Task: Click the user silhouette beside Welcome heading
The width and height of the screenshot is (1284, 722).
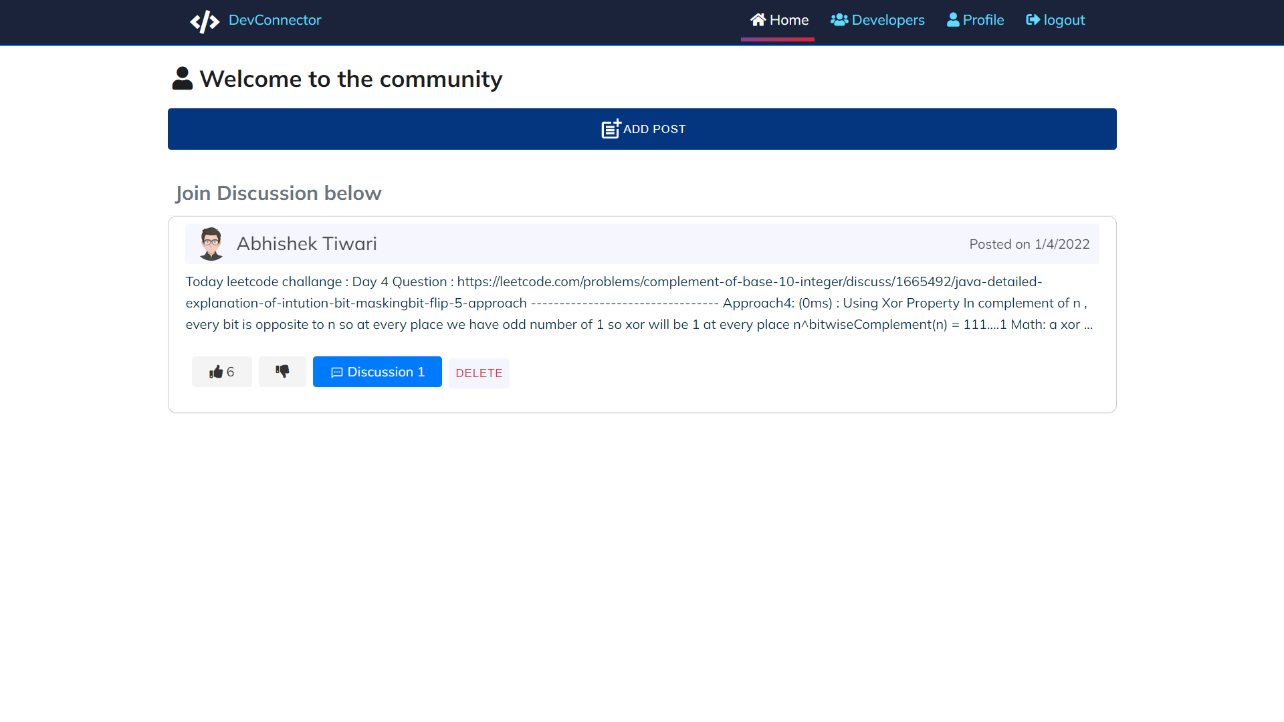Action: tap(182, 79)
